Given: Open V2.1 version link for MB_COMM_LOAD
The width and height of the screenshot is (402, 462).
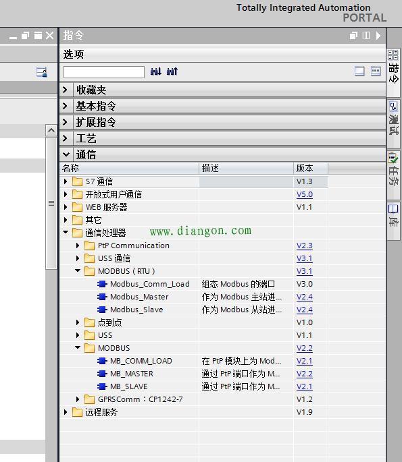Looking at the screenshot, I should (305, 361).
